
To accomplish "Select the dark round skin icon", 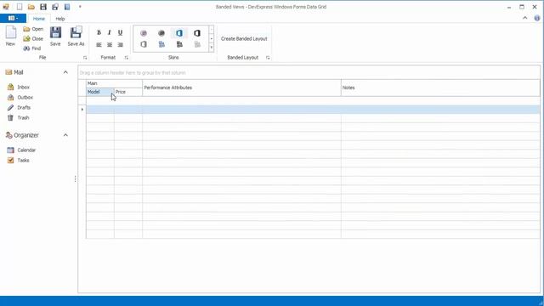I will [x=161, y=33].
